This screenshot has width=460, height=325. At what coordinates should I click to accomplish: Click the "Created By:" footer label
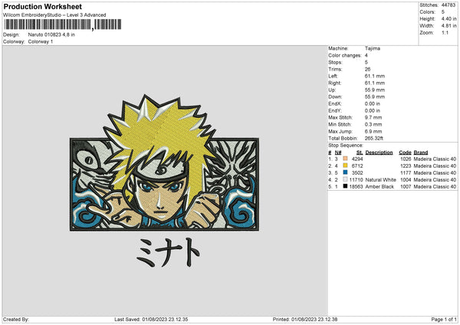[x=16, y=319]
